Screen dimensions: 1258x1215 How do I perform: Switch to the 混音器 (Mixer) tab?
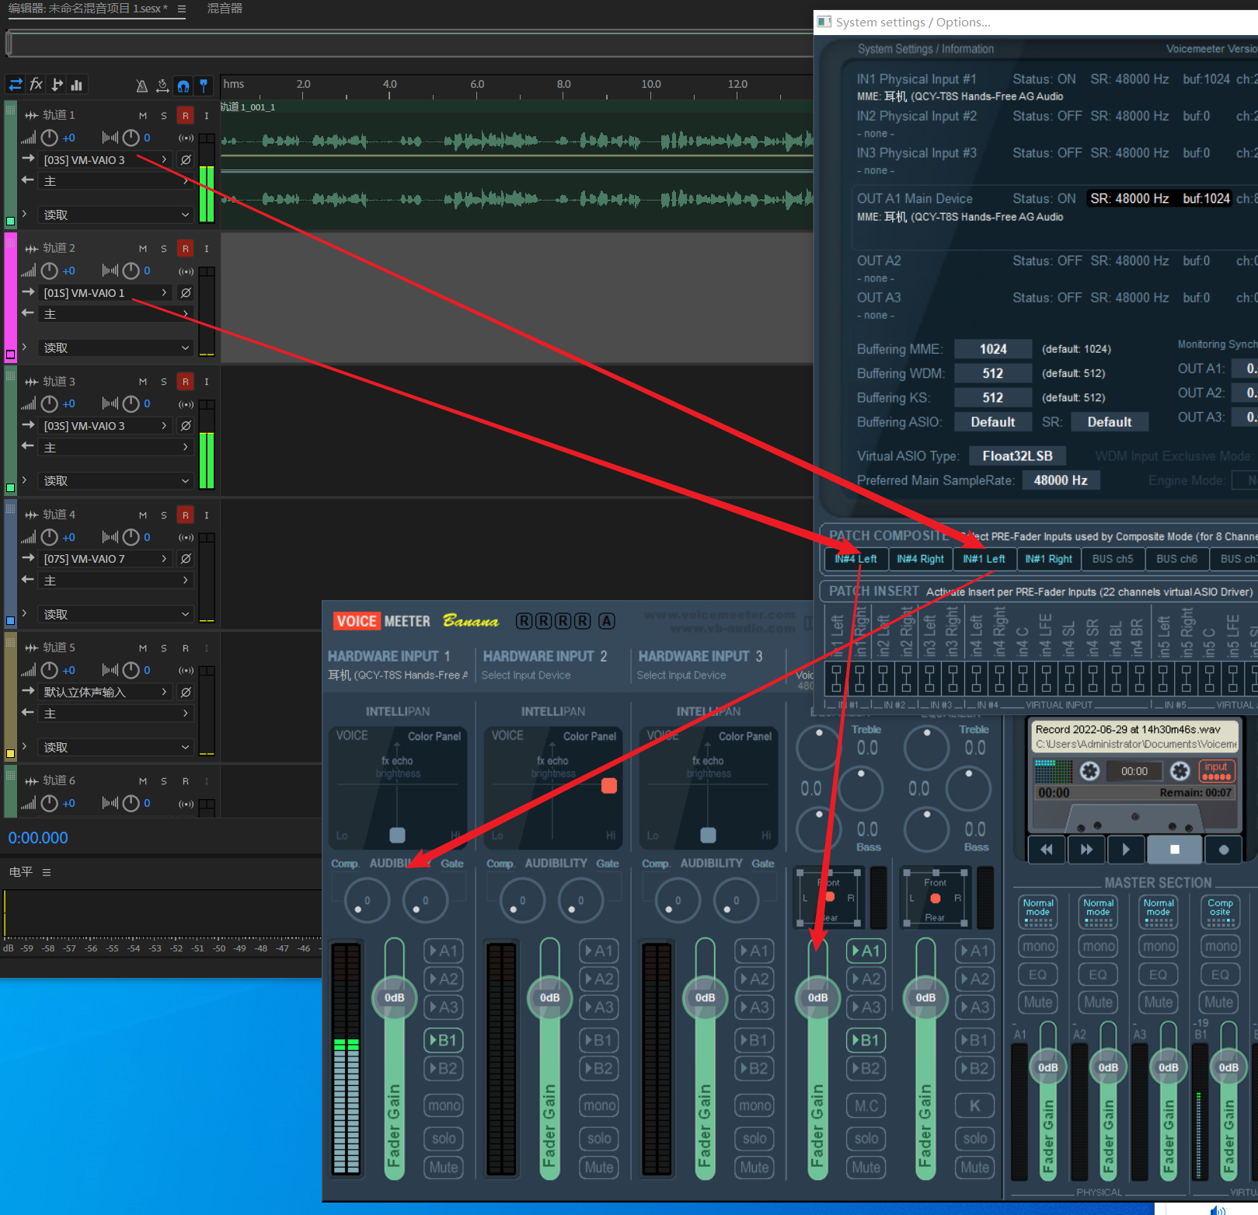tap(225, 9)
